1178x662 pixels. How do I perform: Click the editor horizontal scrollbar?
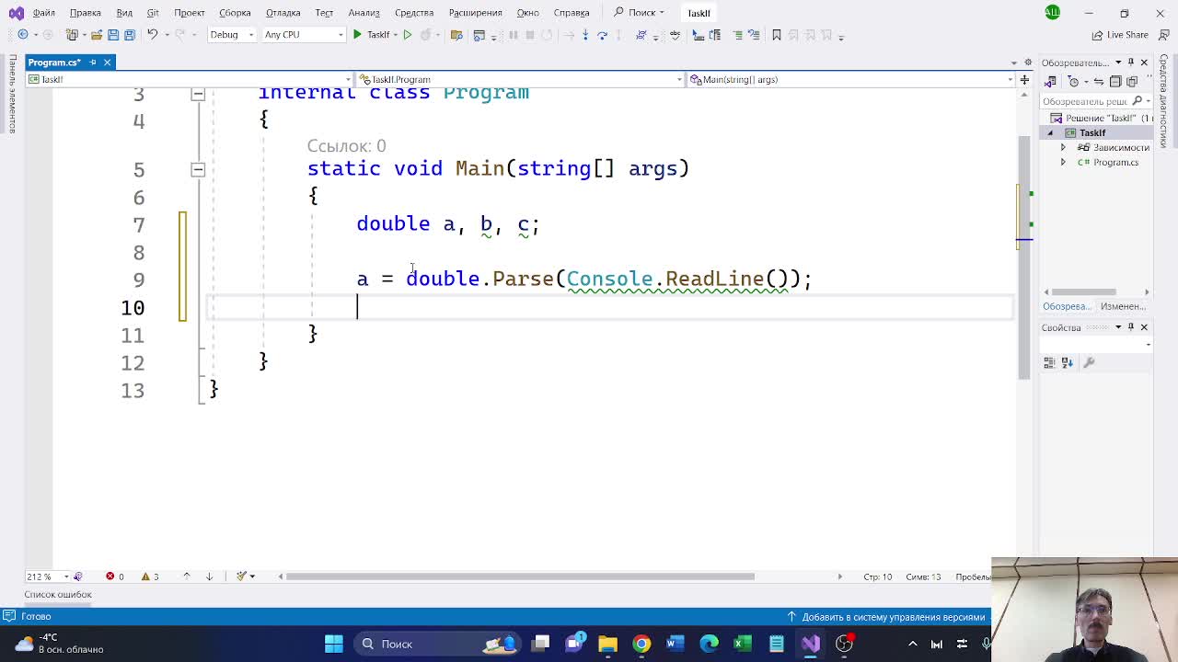[x=520, y=576]
